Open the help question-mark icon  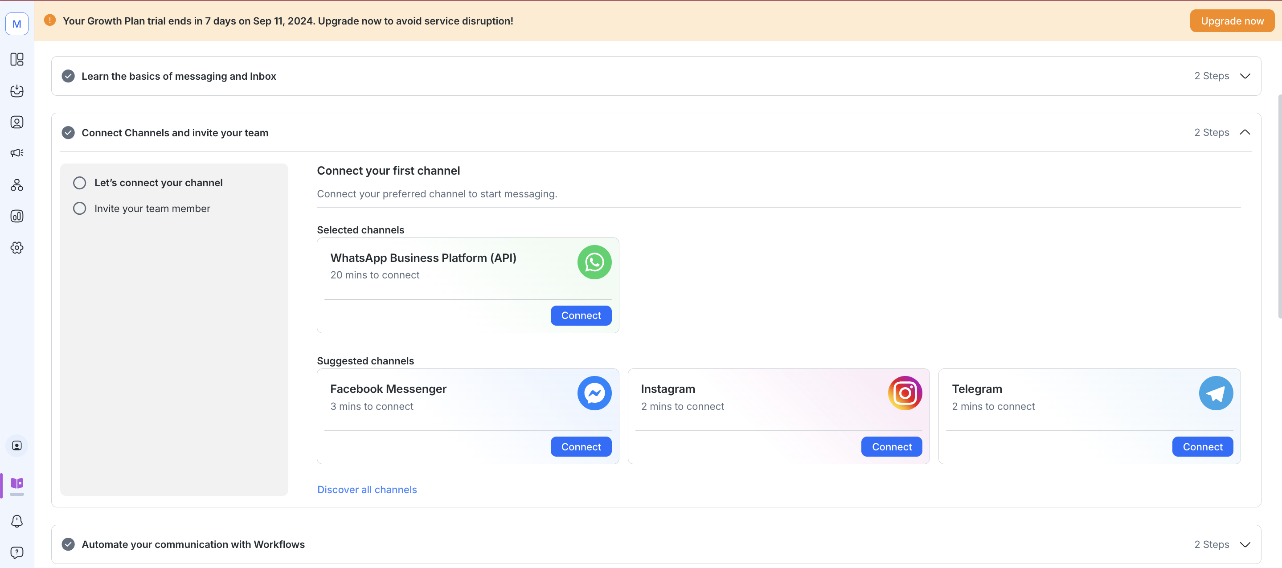17,552
